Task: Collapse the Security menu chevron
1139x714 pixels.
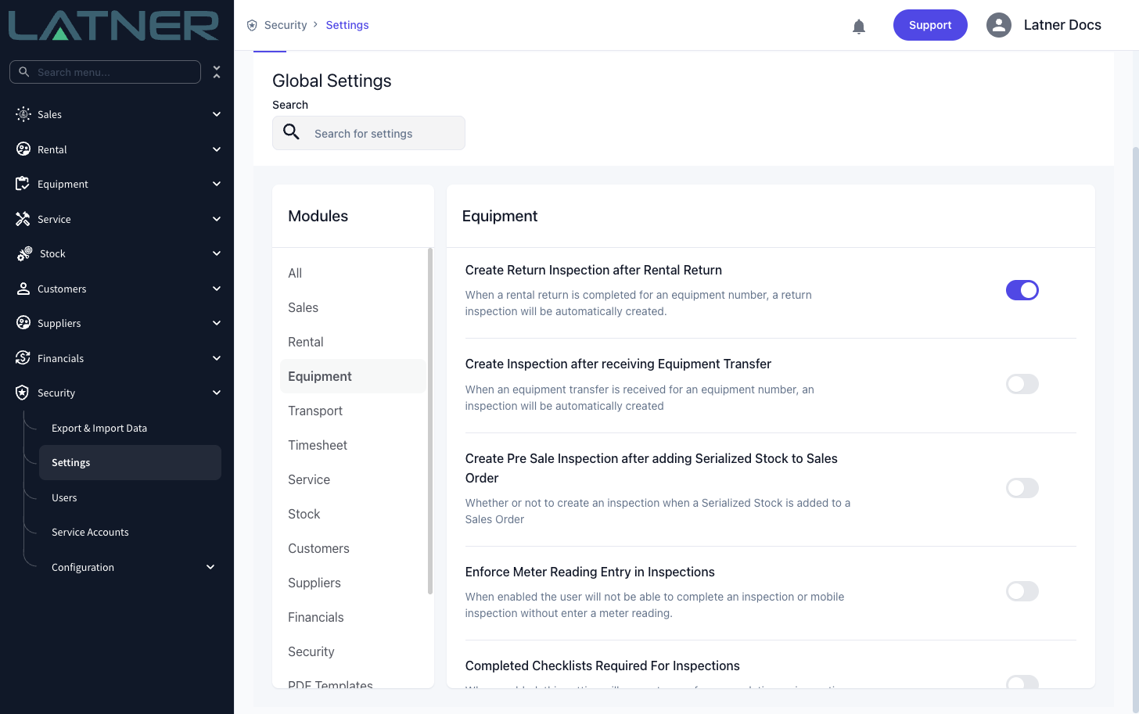Action: (217, 393)
